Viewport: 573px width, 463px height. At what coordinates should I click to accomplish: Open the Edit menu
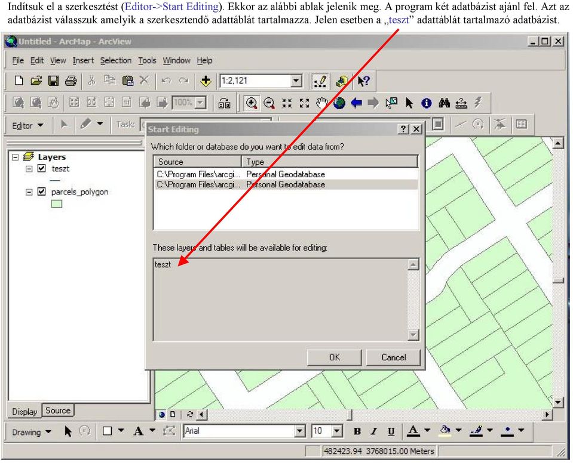click(x=37, y=61)
